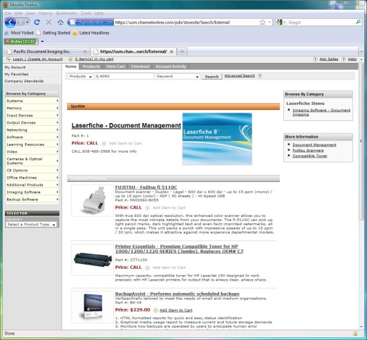This screenshot has height=340, width=367.
Task: Click the add-to-cart icon for BackupAssist
Action: 156,310
